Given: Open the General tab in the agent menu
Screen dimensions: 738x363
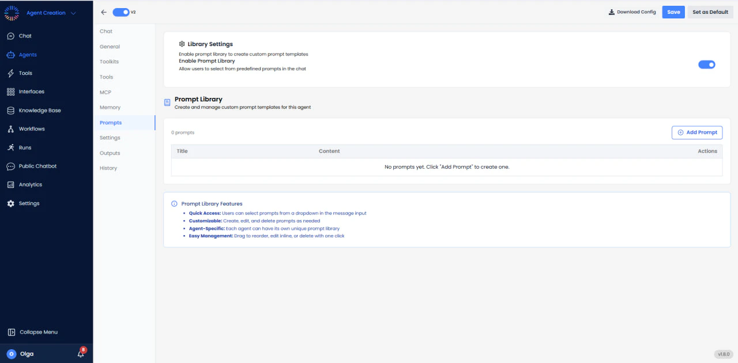Looking at the screenshot, I should coord(110,46).
